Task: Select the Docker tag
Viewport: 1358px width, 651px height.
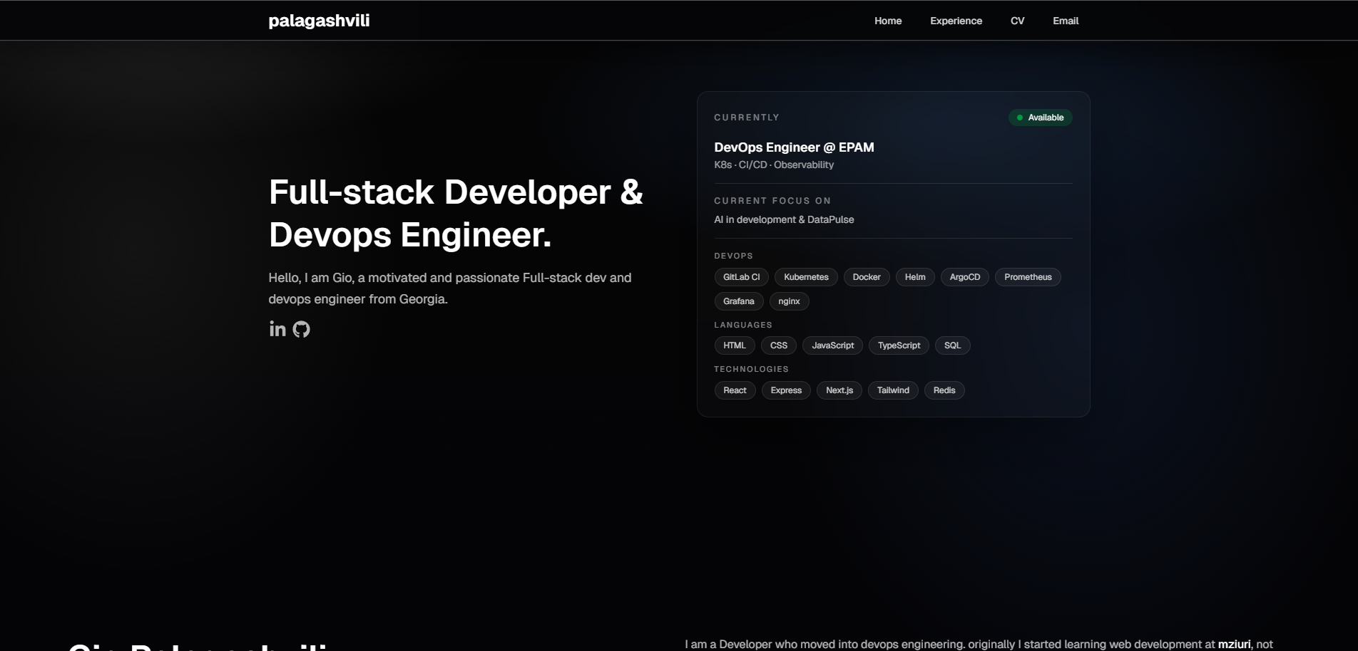Action: pyautogui.click(x=867, y=277)
